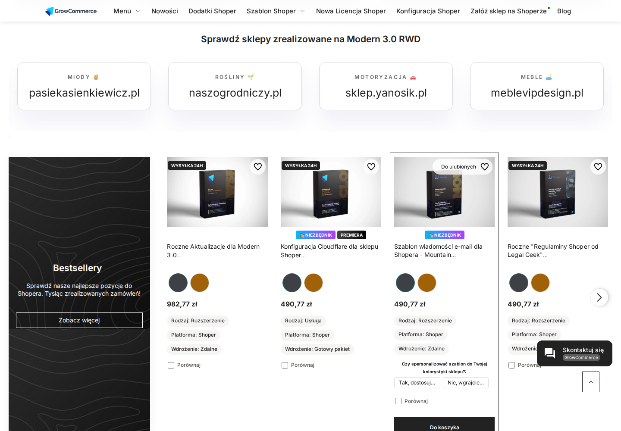The image size is (621, 431).
Task: Select dark swatch on Konfiguracja Cloudflare product
Action: pyautogui.click(x=292, y=283)
